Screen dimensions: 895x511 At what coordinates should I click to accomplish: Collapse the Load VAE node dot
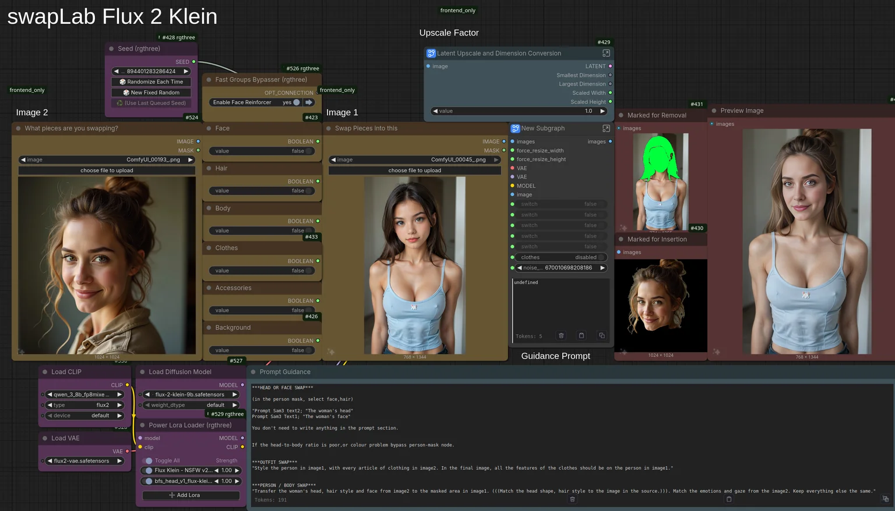tap(45, 438)
